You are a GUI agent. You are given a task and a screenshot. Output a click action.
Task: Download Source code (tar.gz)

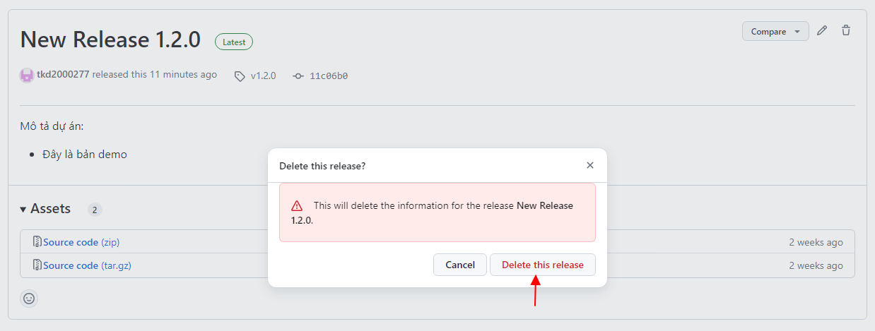71,265
